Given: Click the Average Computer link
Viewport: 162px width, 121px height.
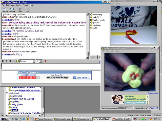Looking at the screenshot, I should (x=29, y=75).
